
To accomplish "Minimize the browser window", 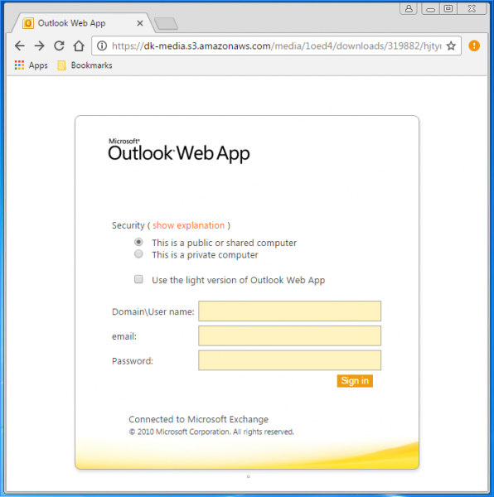I will click(430, 8).
